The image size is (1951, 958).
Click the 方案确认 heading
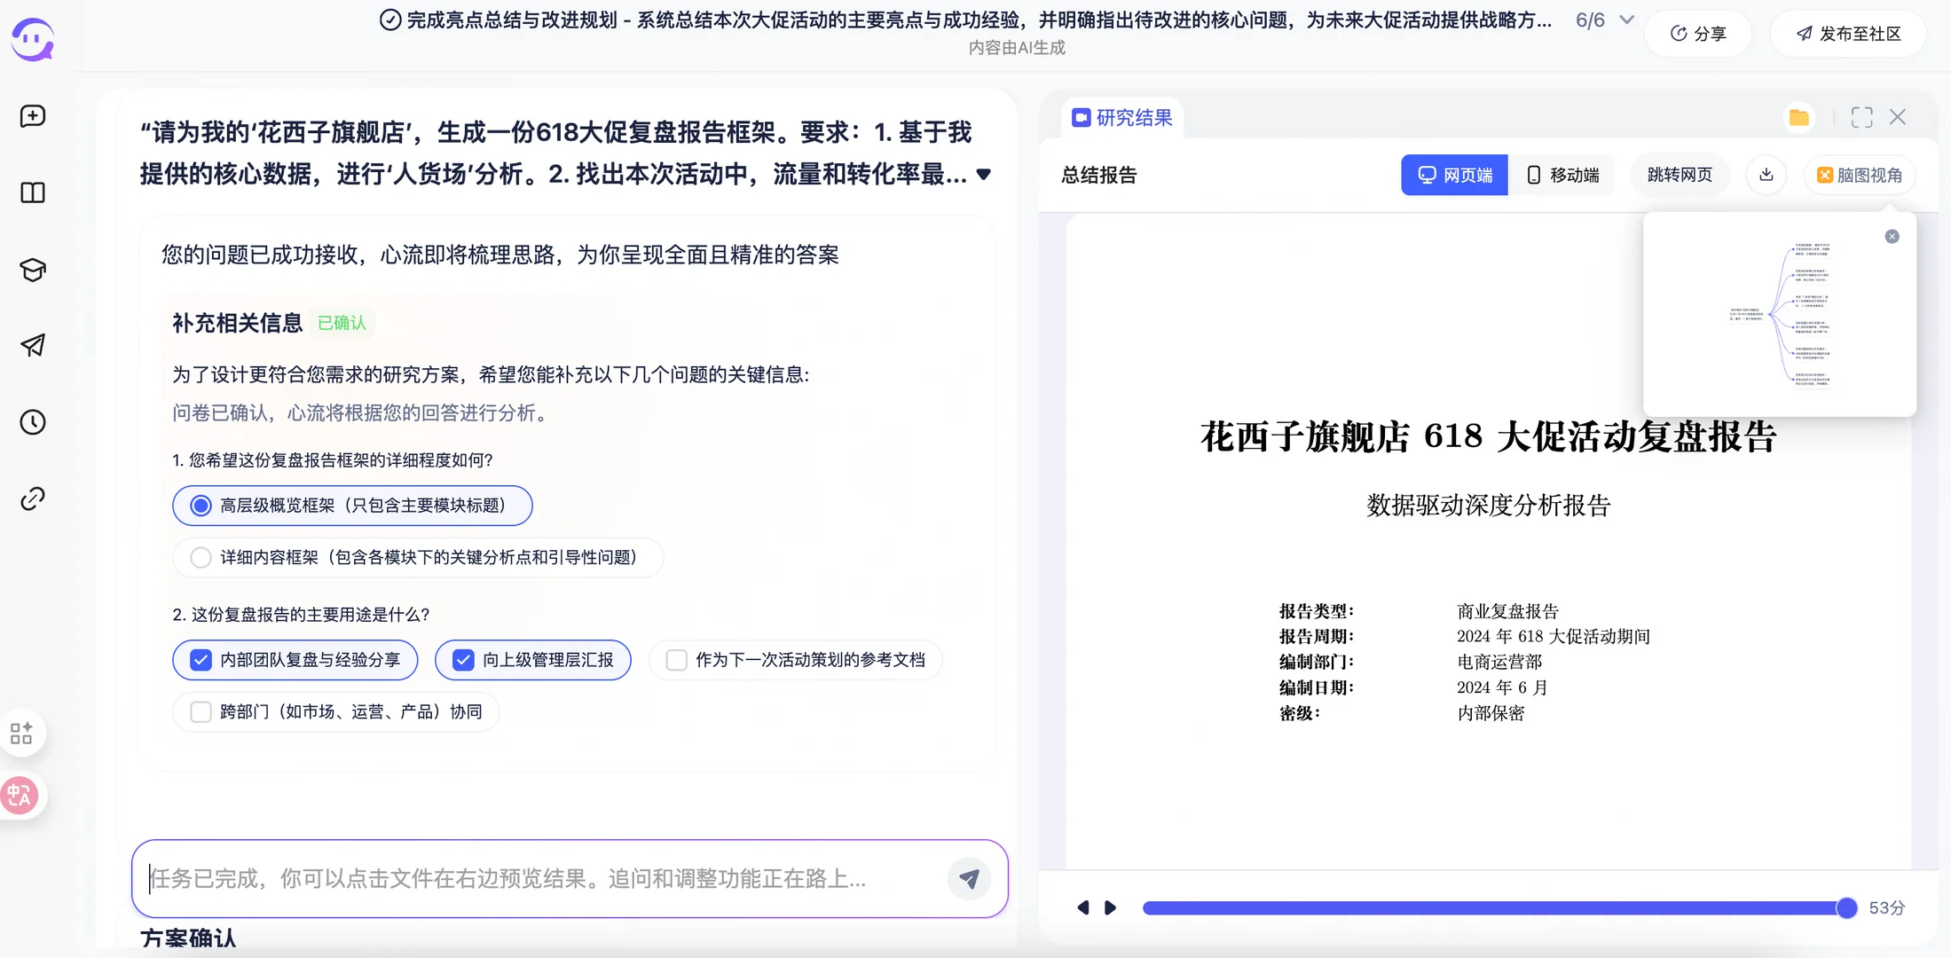point(188,938)
